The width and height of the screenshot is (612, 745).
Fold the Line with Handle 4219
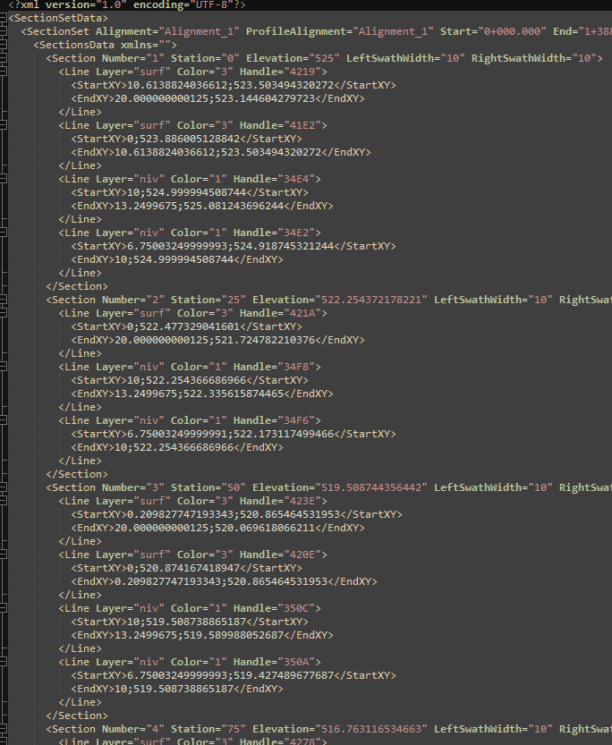[4, 72]
